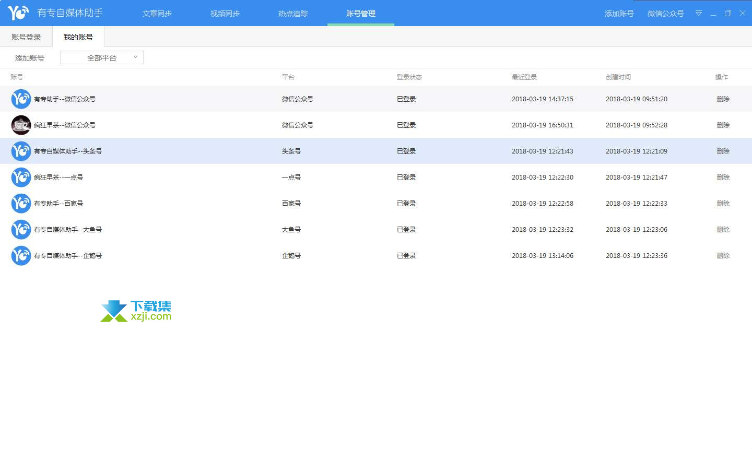This screenshot has width=752, height=449.
Task: Click avatar of 疯狂早茶--一点号 account
Action: [21, 178]
